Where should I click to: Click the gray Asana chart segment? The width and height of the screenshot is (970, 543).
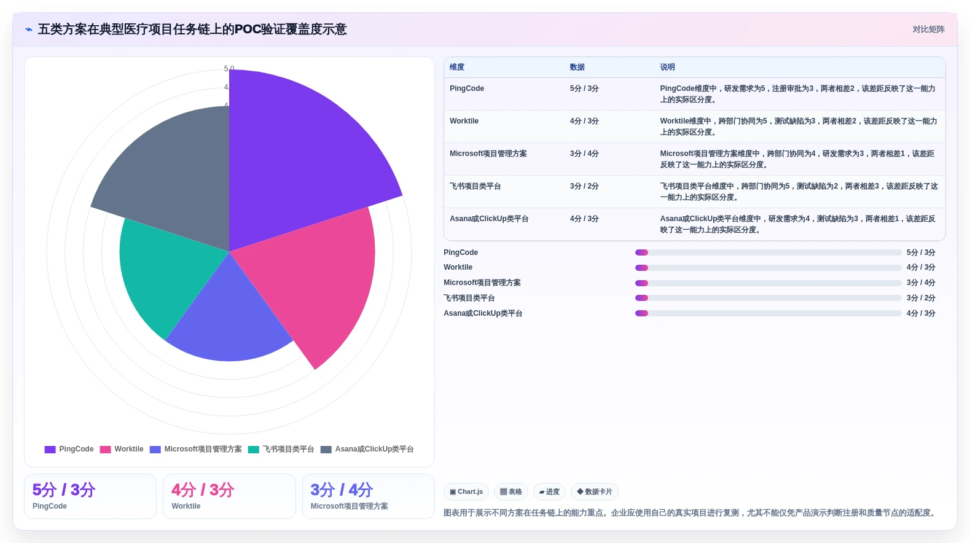pos(178,178)
